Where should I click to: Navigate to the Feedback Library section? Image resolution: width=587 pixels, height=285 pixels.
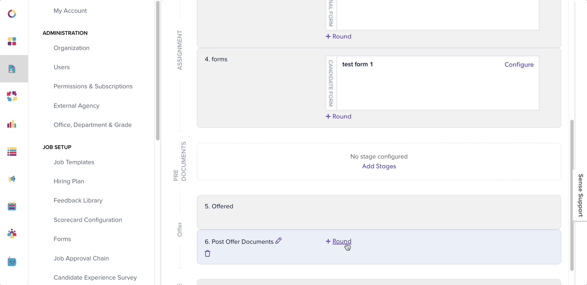pos(78,200)
